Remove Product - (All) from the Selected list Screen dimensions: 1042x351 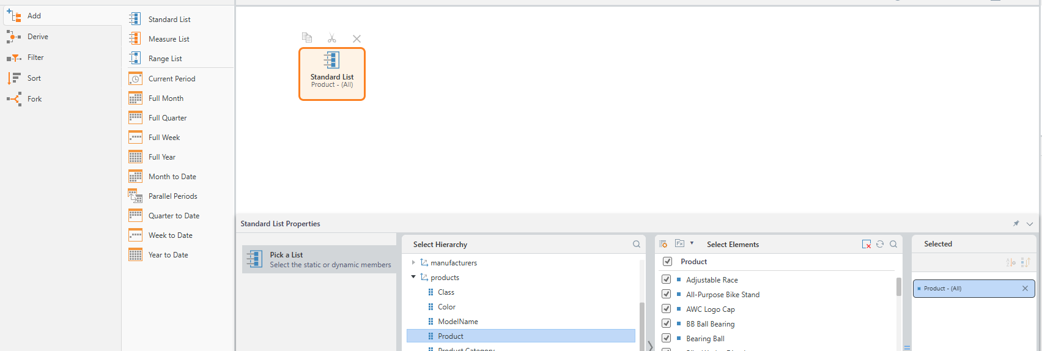1025,289
